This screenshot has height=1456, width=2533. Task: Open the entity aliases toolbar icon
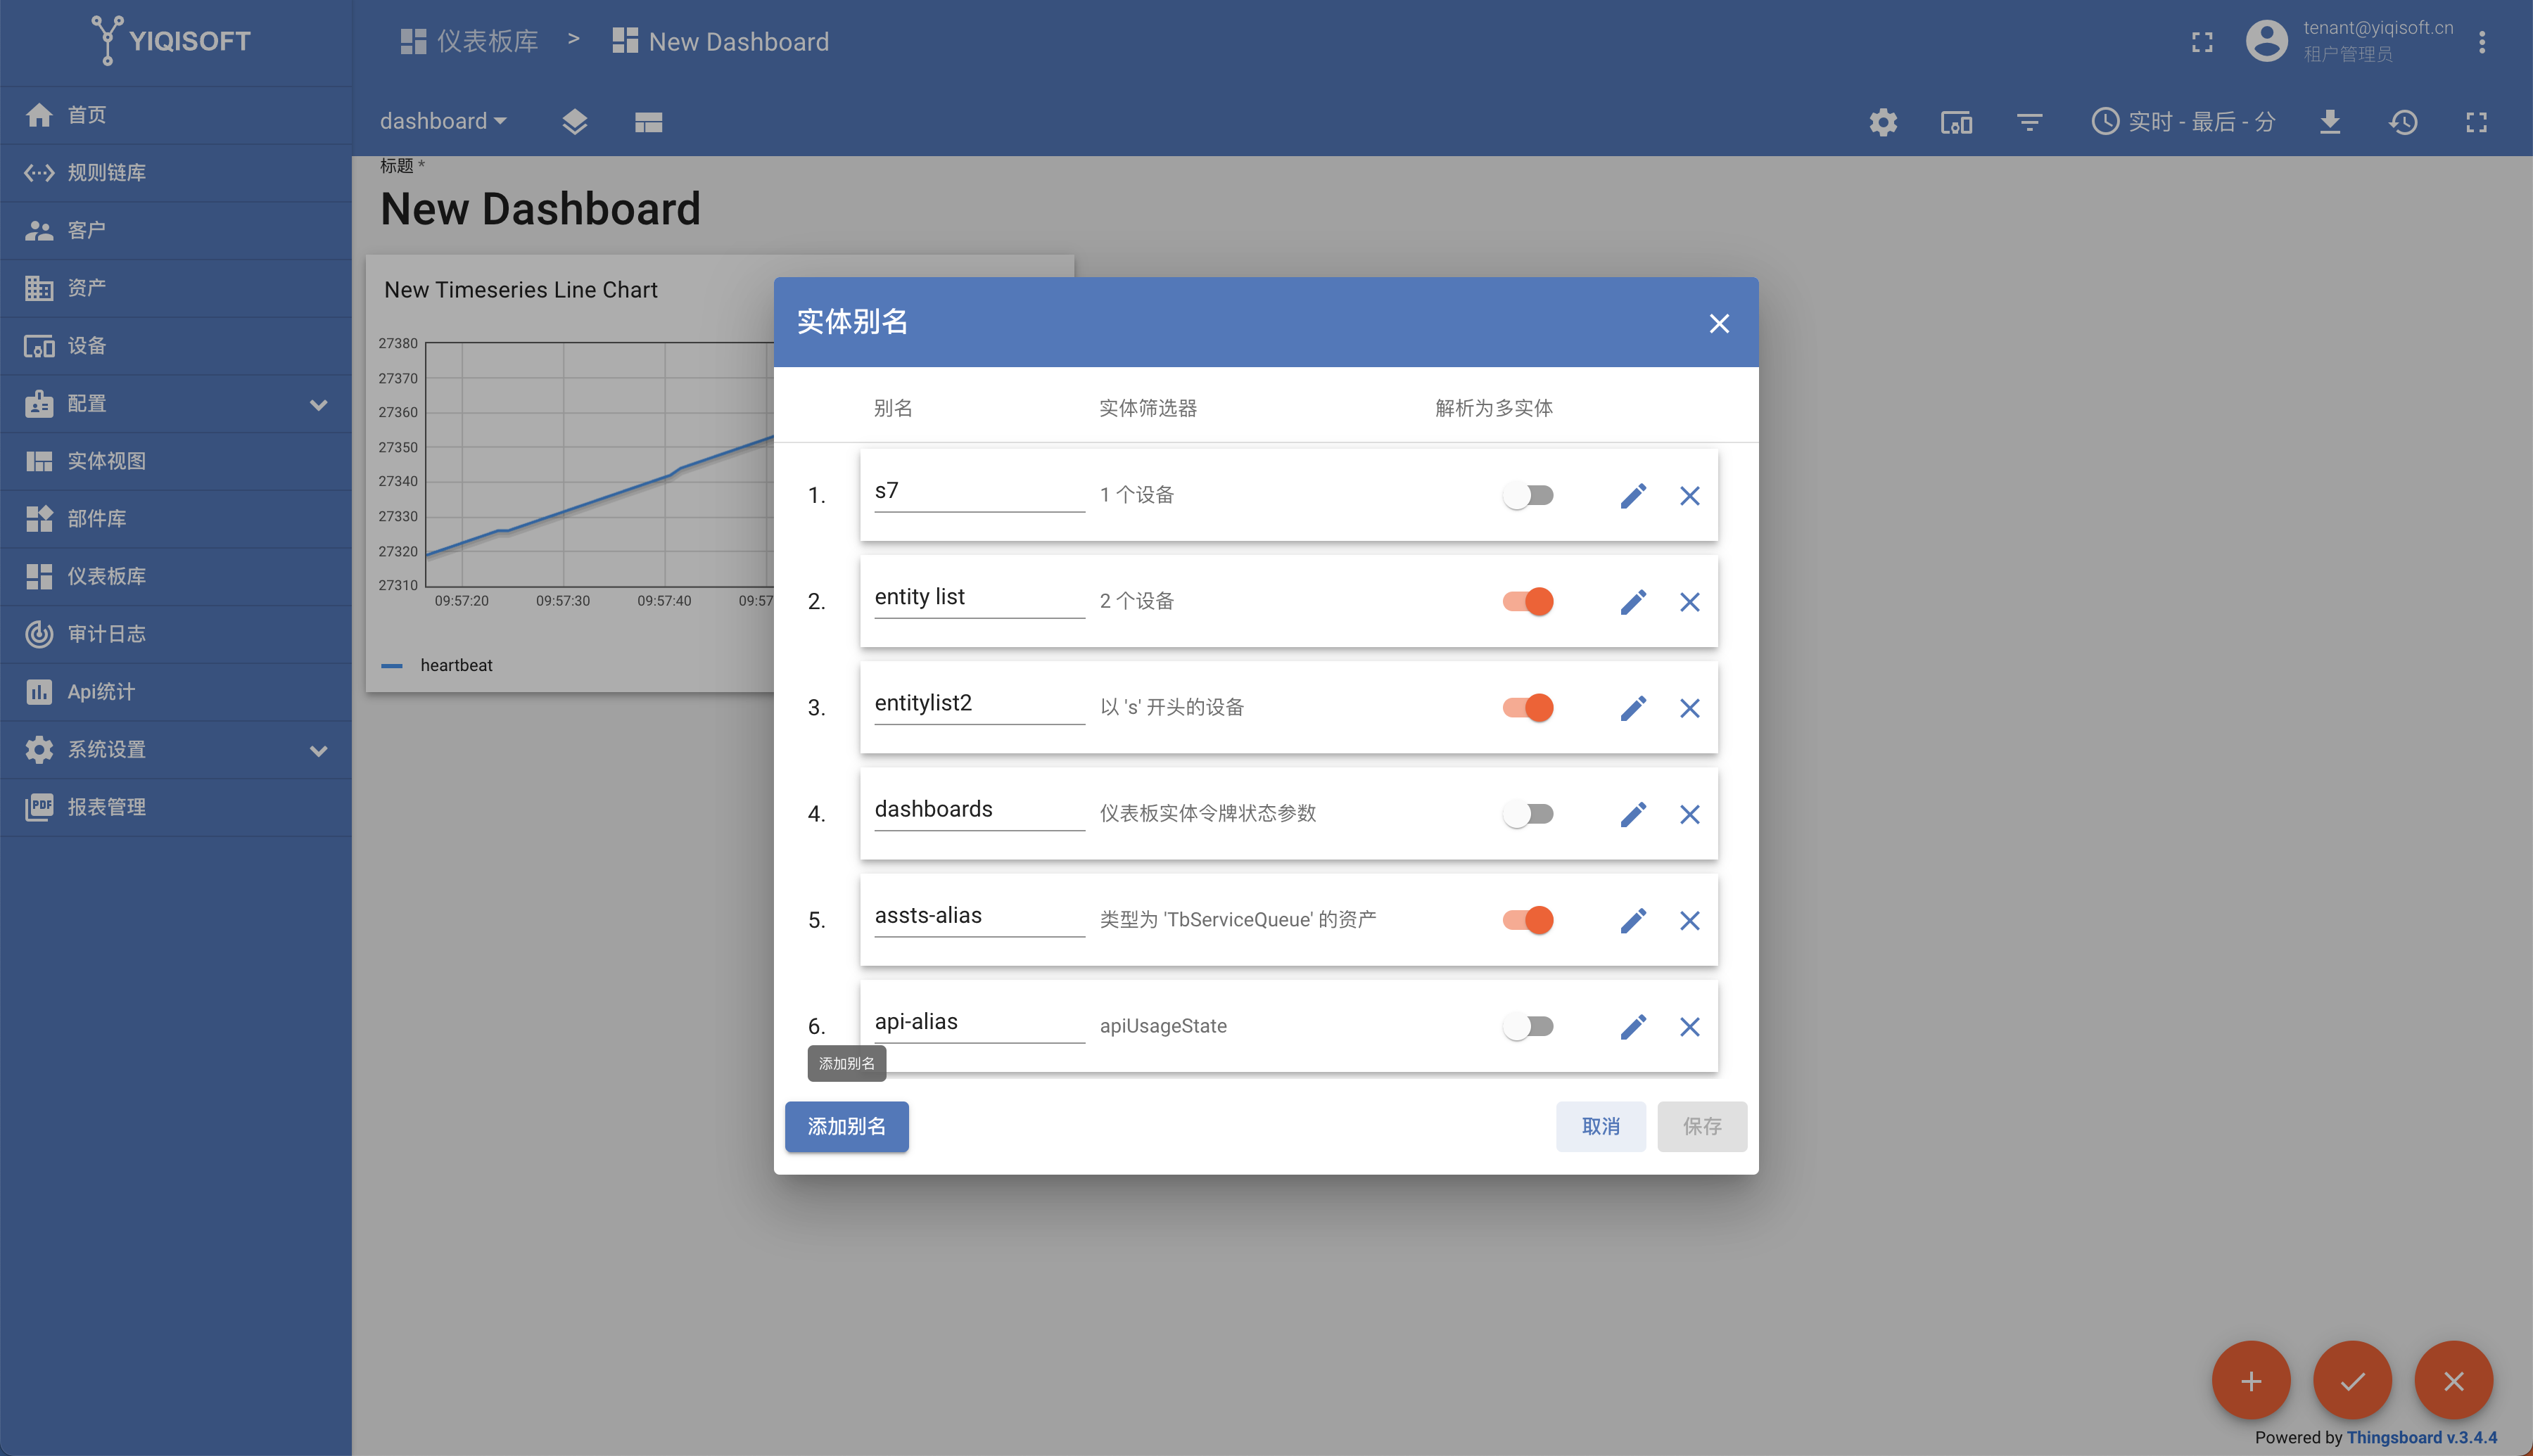[1956, 122]
